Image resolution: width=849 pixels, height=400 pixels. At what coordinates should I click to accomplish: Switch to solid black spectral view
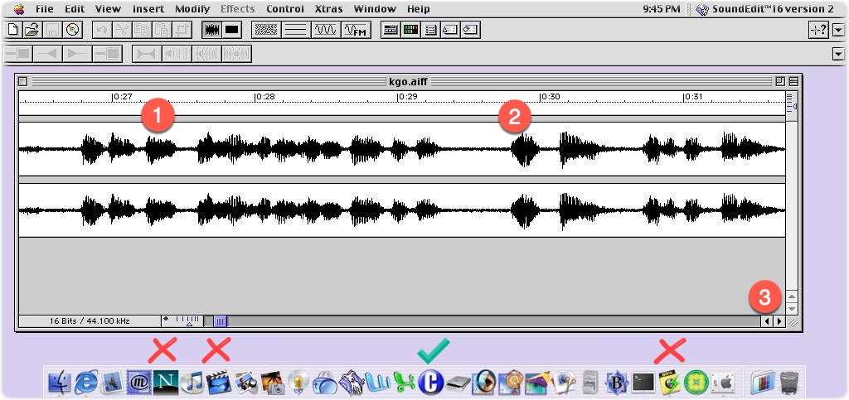click(232, 30)
